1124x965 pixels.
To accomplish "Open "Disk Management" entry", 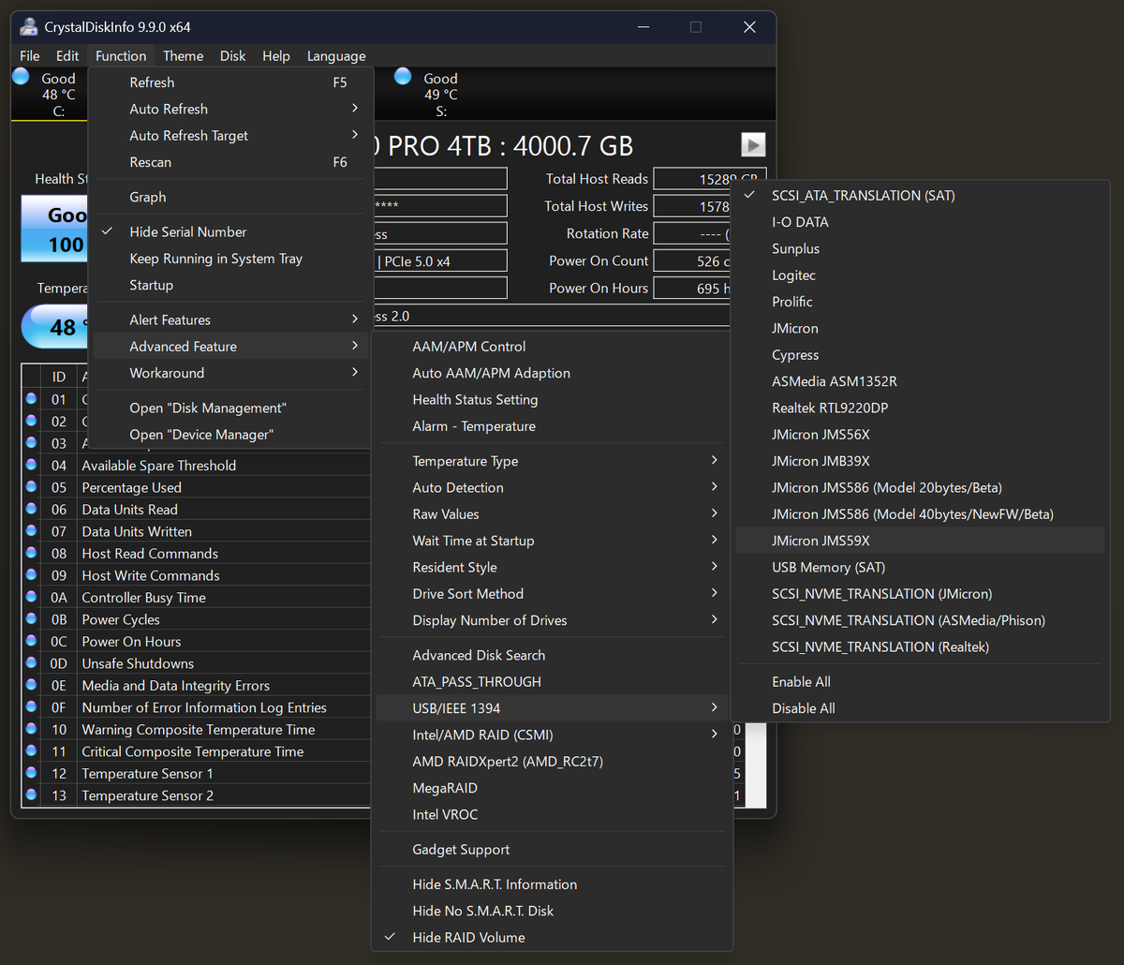I will coord(229,408).
